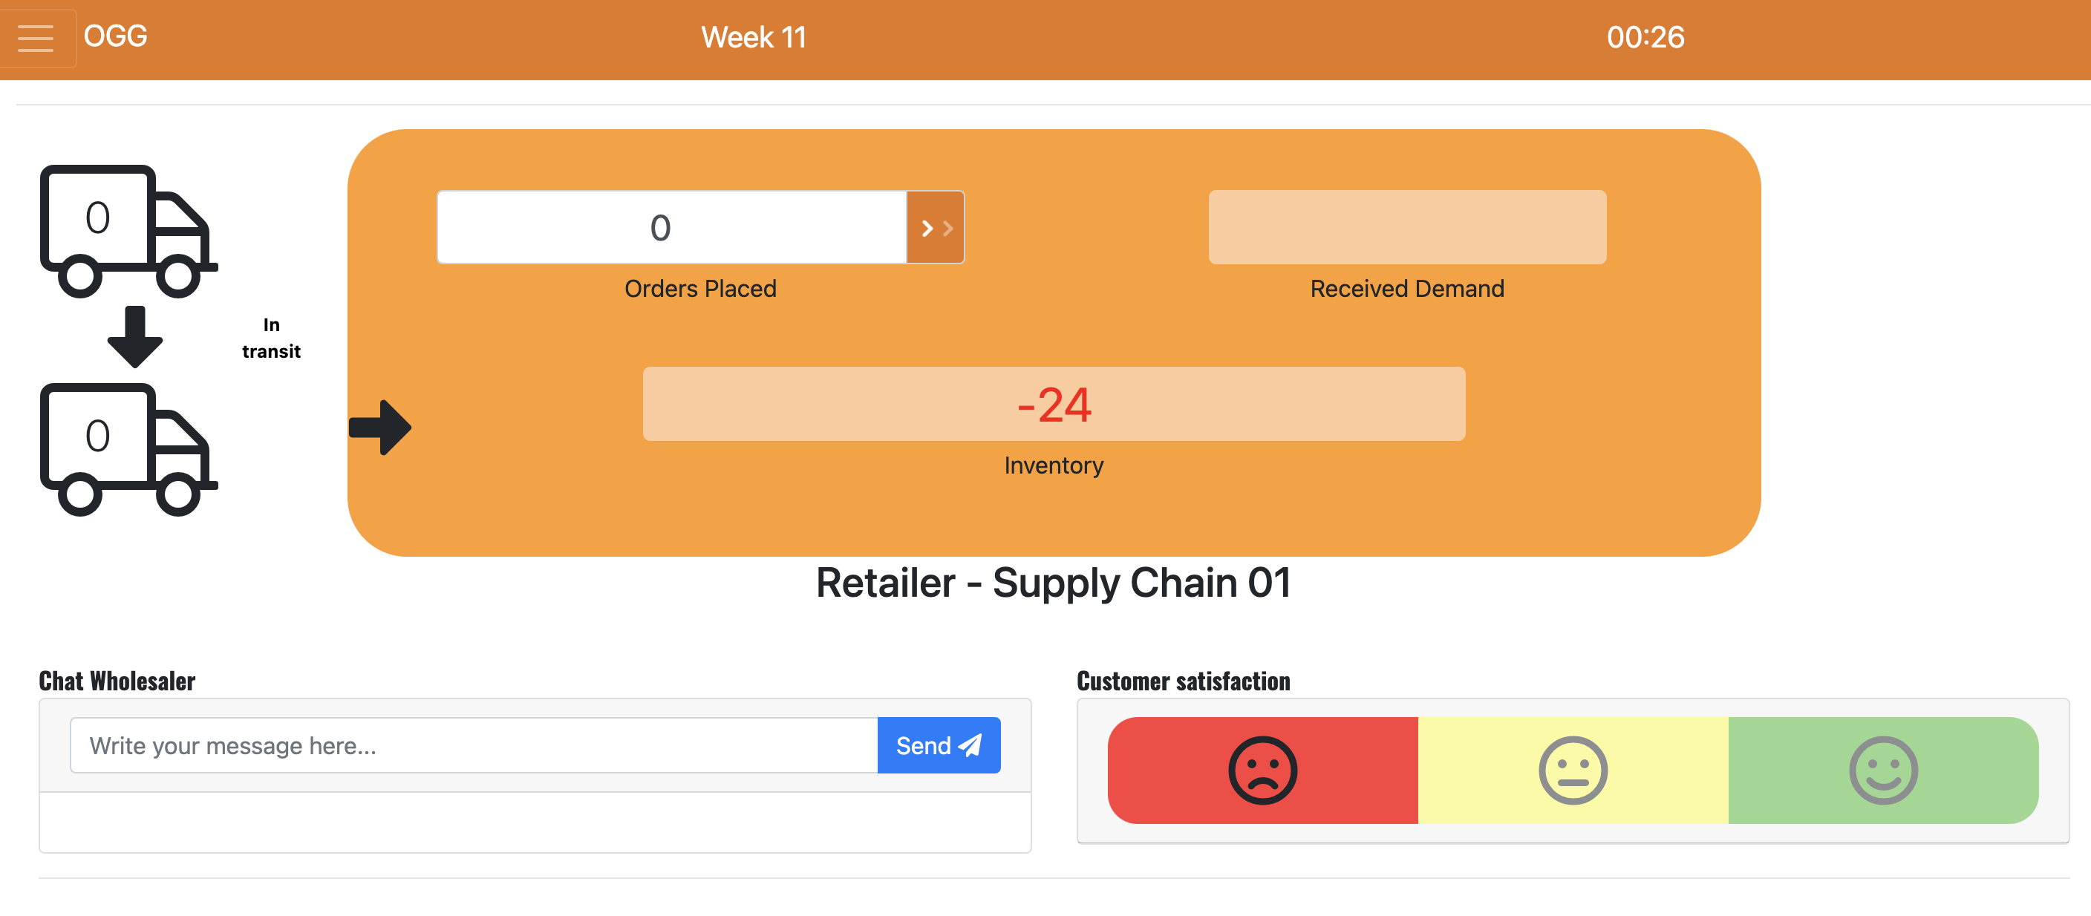
Task: Click the right arrow pointing to inventory
Action: (380, 427)
